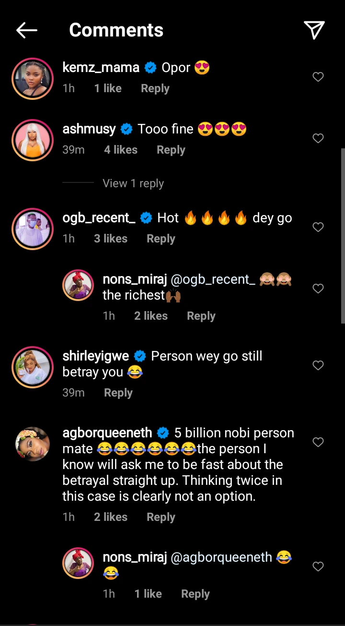Viewport: 345px width, 626px height.
Task: View who liked ashmusy's comment (4 likes)
Action: click(121, 150)
